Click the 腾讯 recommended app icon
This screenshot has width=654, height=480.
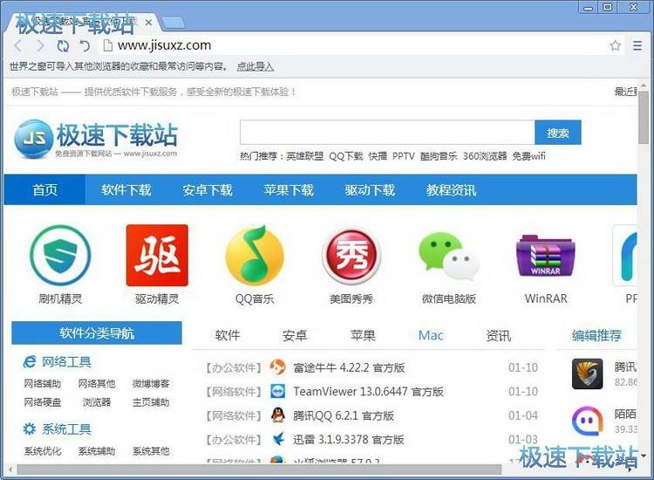point(587,374)
